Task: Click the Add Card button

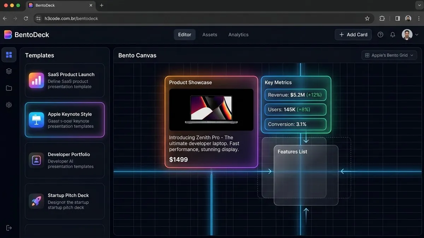Action: [353, 35]
